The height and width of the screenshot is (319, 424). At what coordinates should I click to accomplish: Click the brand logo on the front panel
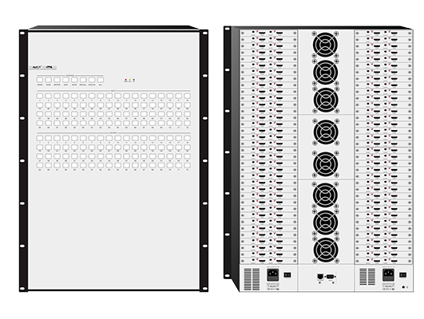[43, 68]
